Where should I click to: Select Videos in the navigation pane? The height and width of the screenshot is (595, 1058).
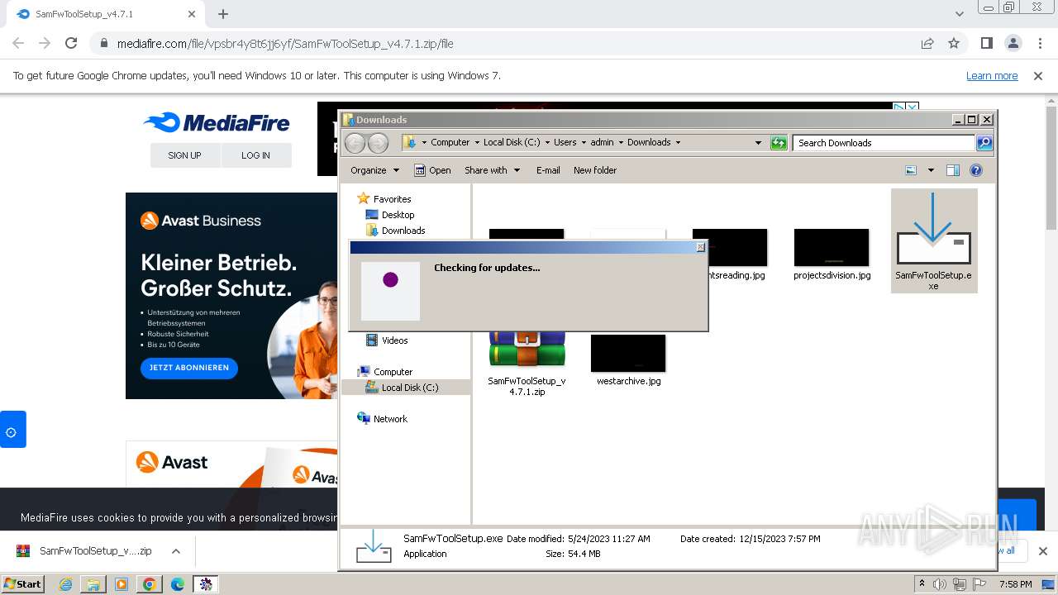click(394, 340)
